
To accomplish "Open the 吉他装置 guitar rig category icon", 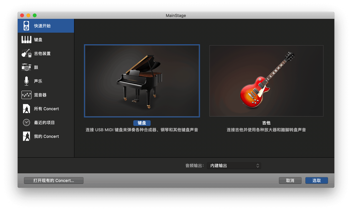I will click(x=27, y=53).
